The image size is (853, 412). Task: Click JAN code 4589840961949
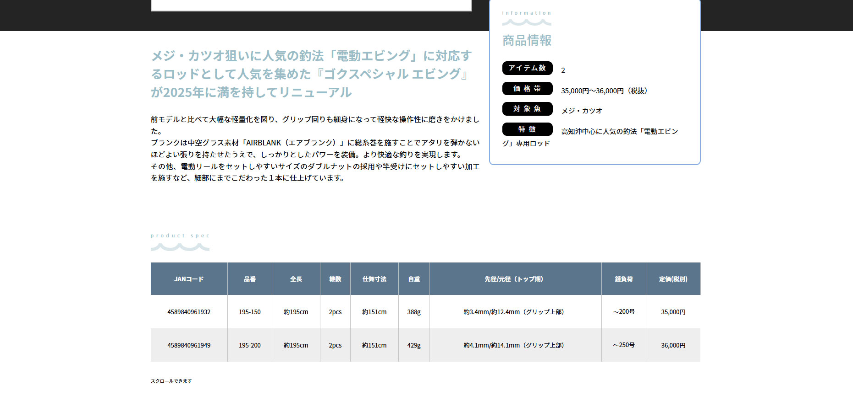point(189,345)
